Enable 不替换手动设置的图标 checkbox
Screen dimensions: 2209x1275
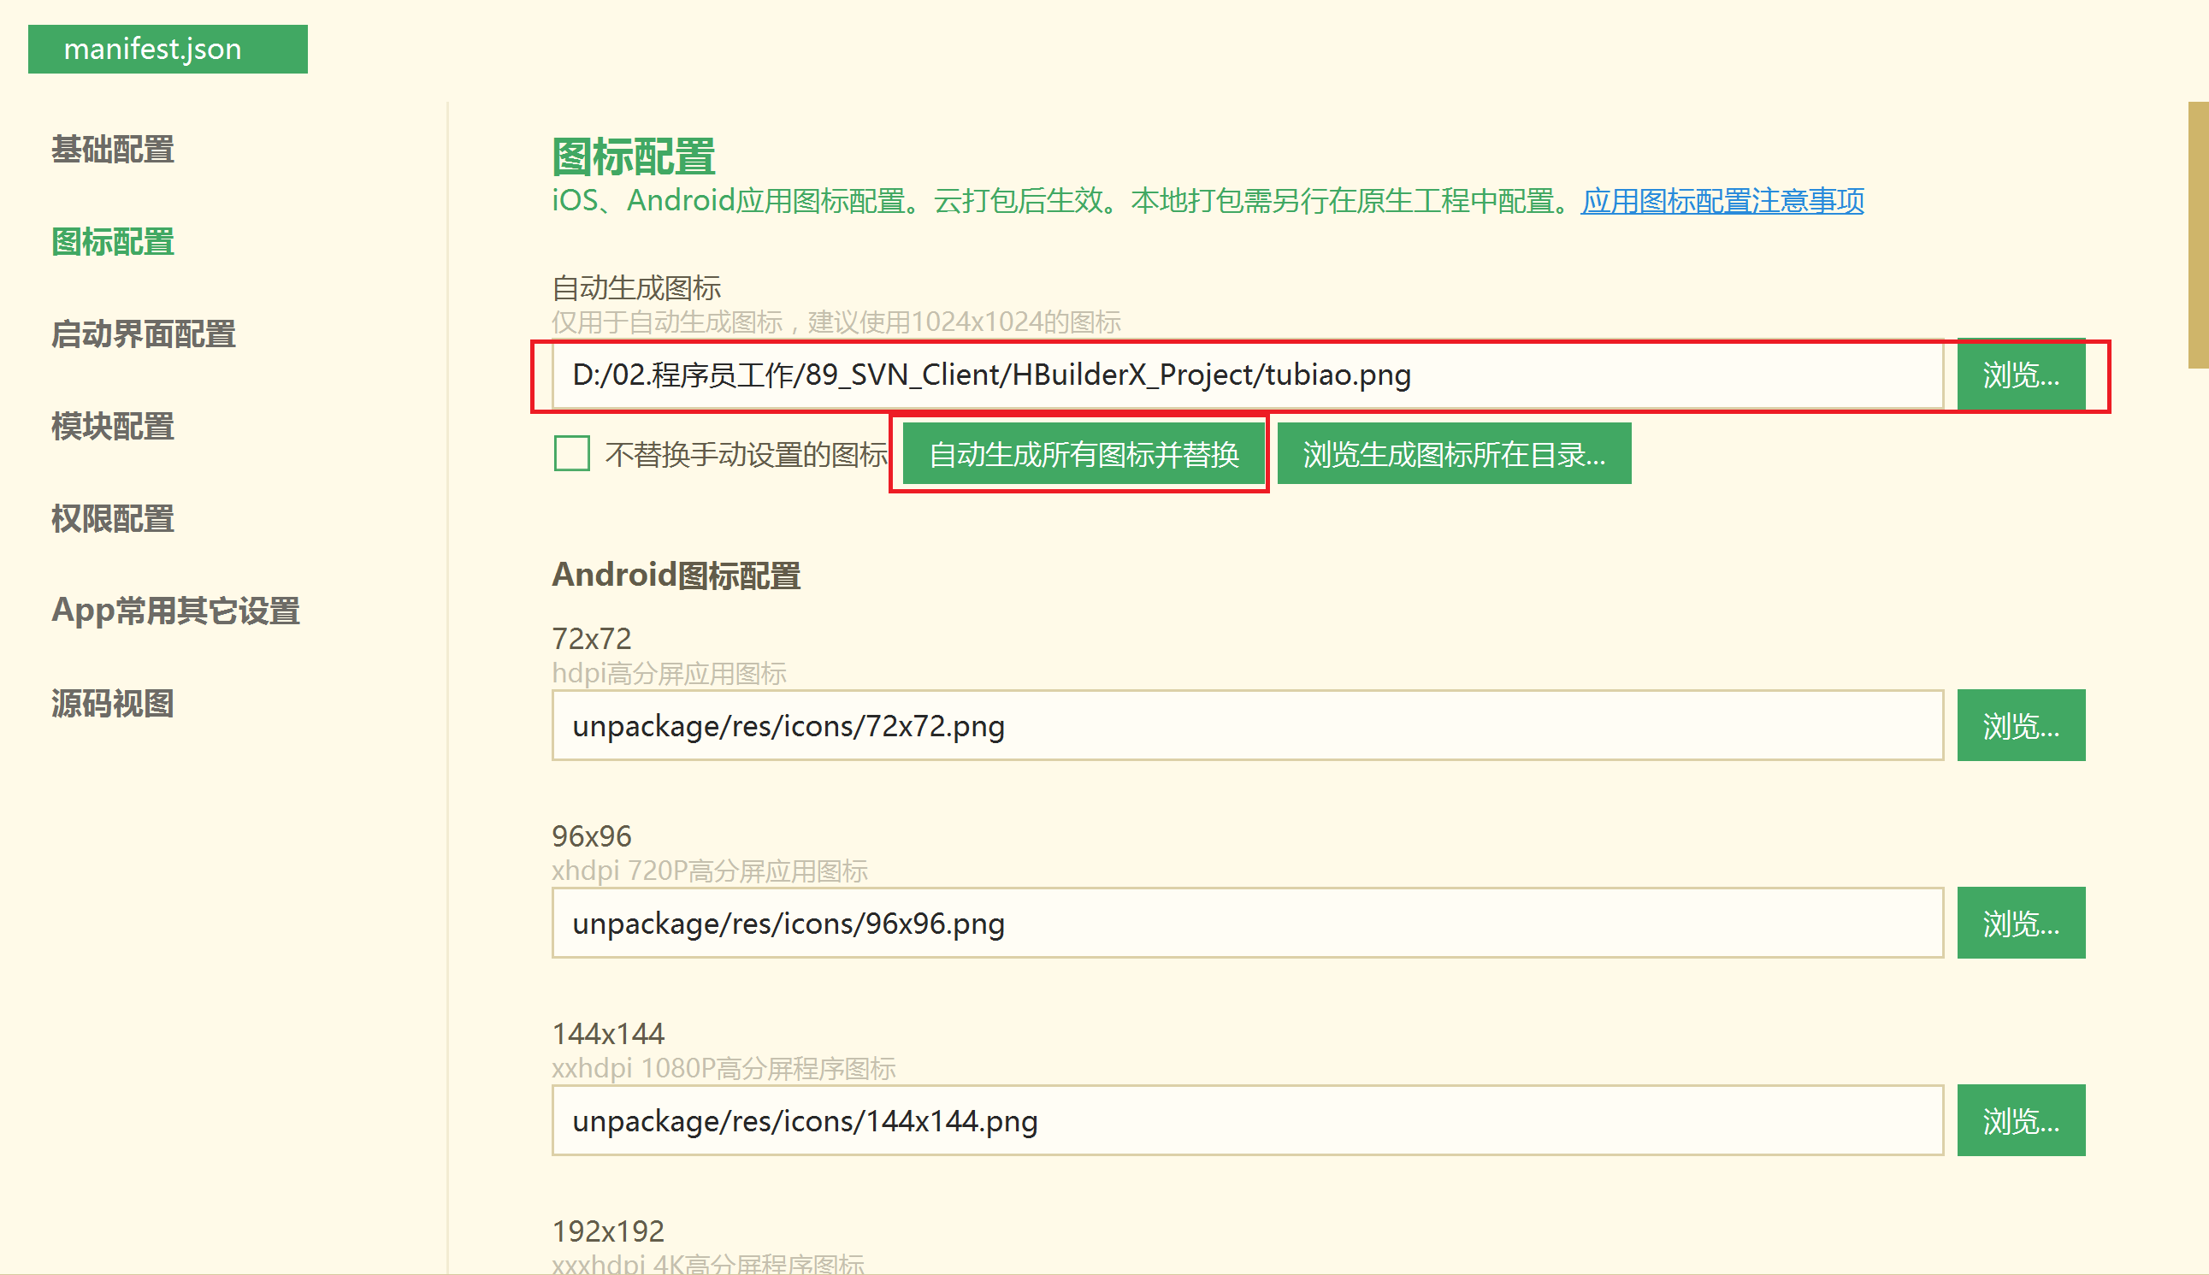572,453
